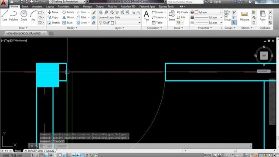The image size is (279, 157).
Task: Select the Arc tool
Action: tap(33, 16)
